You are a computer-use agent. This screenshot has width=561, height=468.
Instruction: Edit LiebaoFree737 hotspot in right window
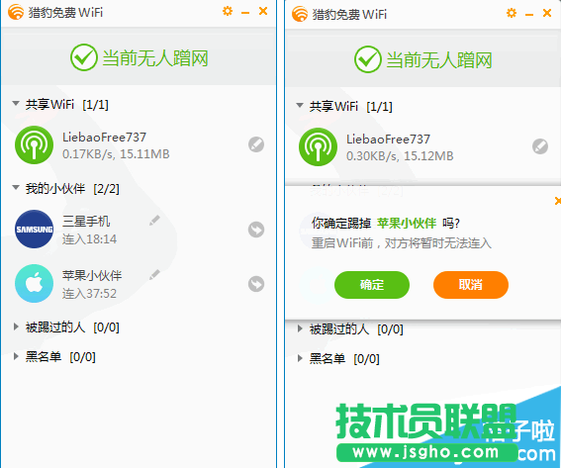pos(540,146)
